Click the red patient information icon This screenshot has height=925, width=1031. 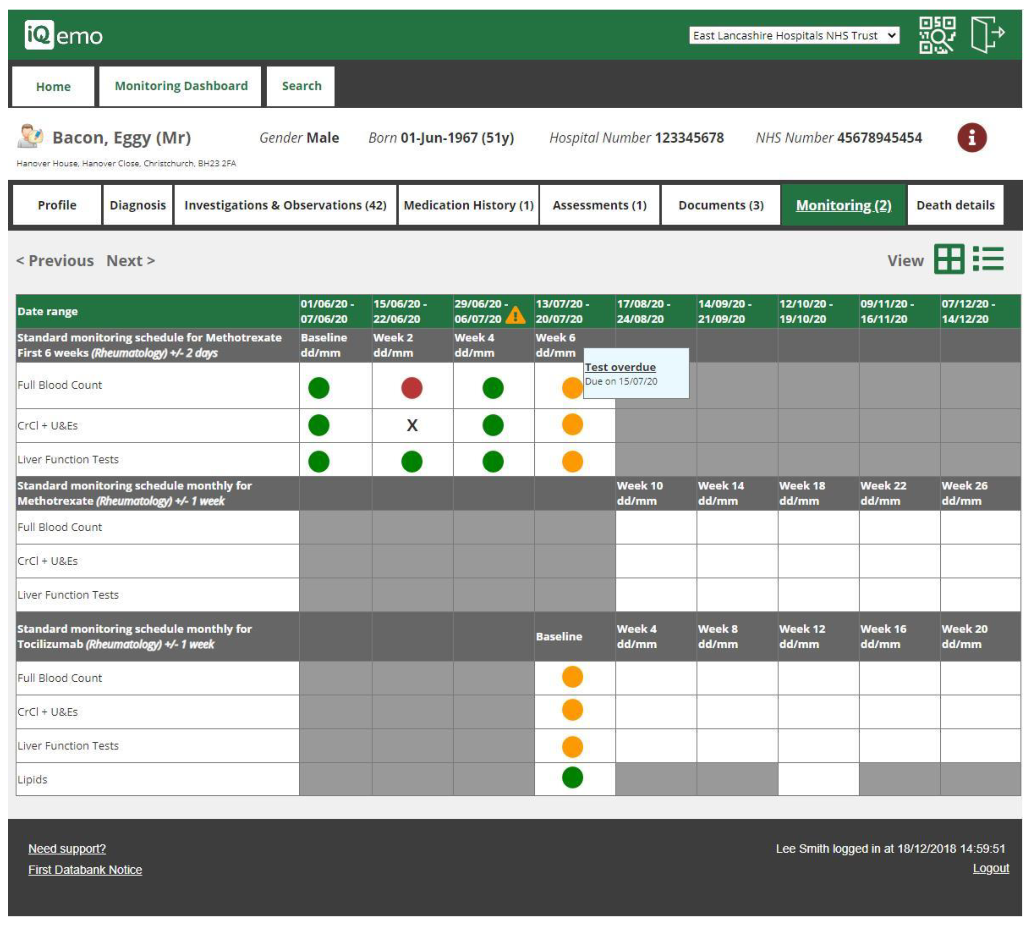[x=971, y=138]
